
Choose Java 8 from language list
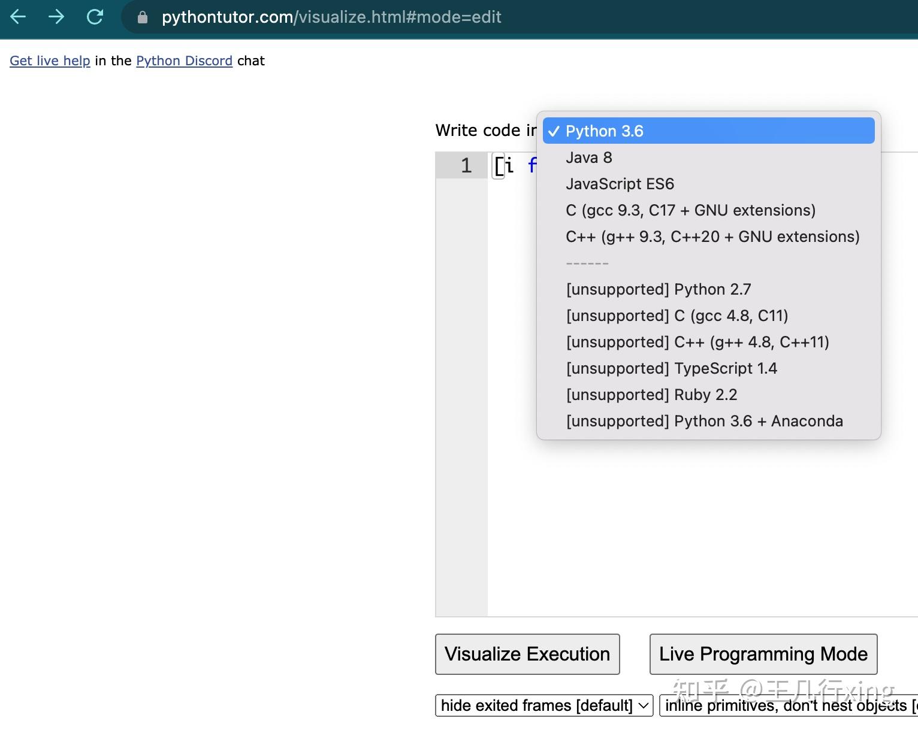588,157
